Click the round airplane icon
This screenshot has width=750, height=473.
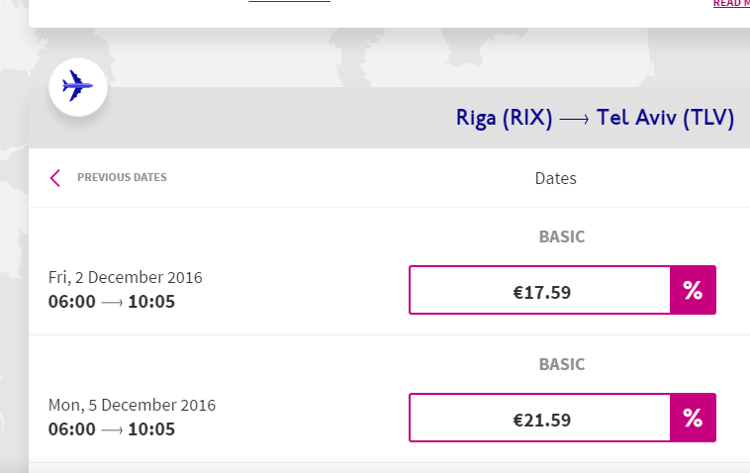(77, 88)
